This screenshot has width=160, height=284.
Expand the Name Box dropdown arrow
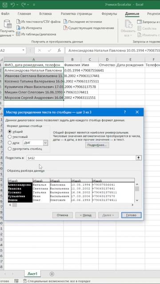[24, 51]
